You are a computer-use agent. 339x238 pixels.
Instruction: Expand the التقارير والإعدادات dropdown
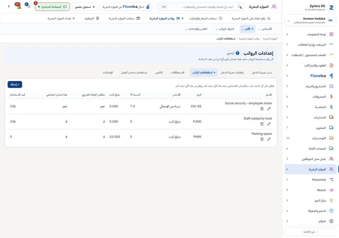pos(196,29)
